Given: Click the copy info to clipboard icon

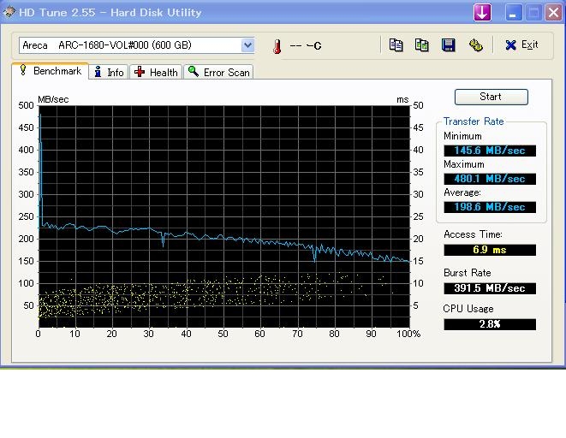Looking at the screenshot, I should 396,45.
